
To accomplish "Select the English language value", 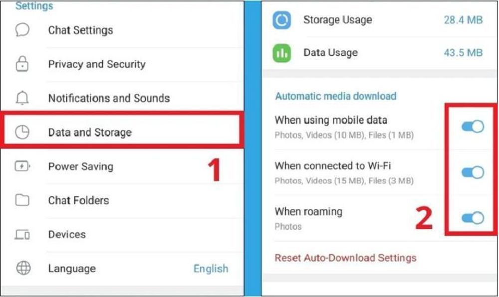I will (211, 269).
